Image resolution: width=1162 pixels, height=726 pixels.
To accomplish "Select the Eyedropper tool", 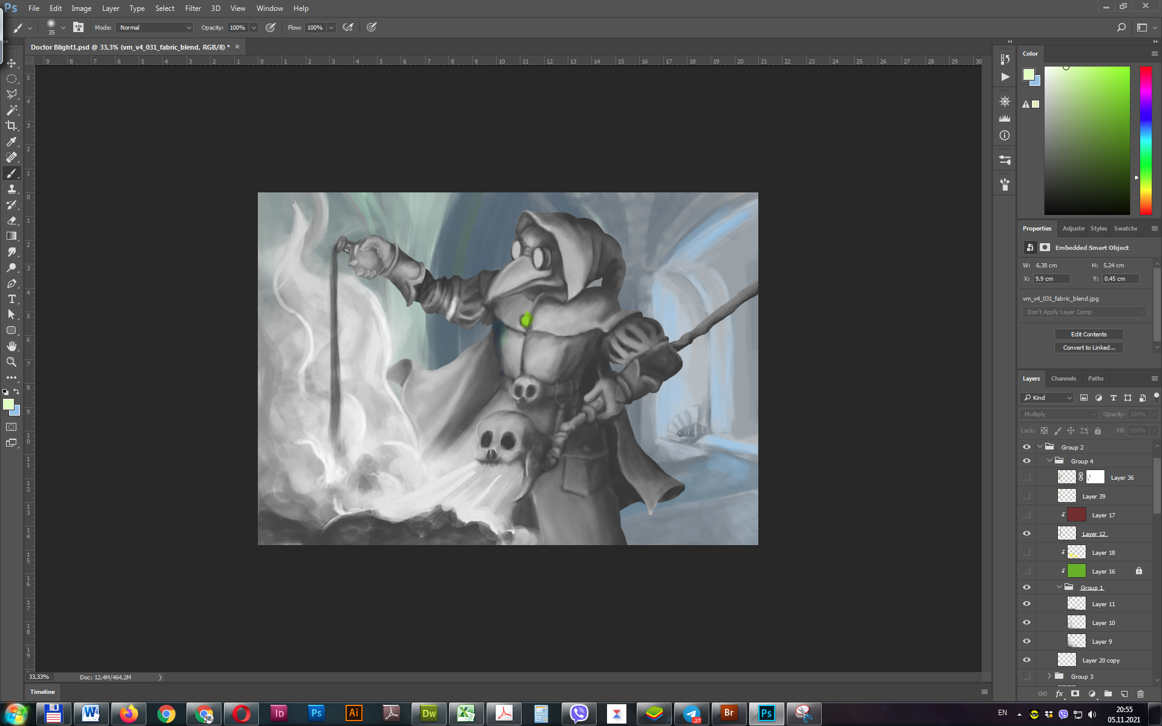I will point(11,142).
